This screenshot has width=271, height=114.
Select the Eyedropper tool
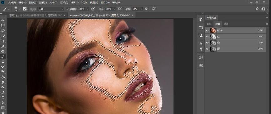click(3, 46)
